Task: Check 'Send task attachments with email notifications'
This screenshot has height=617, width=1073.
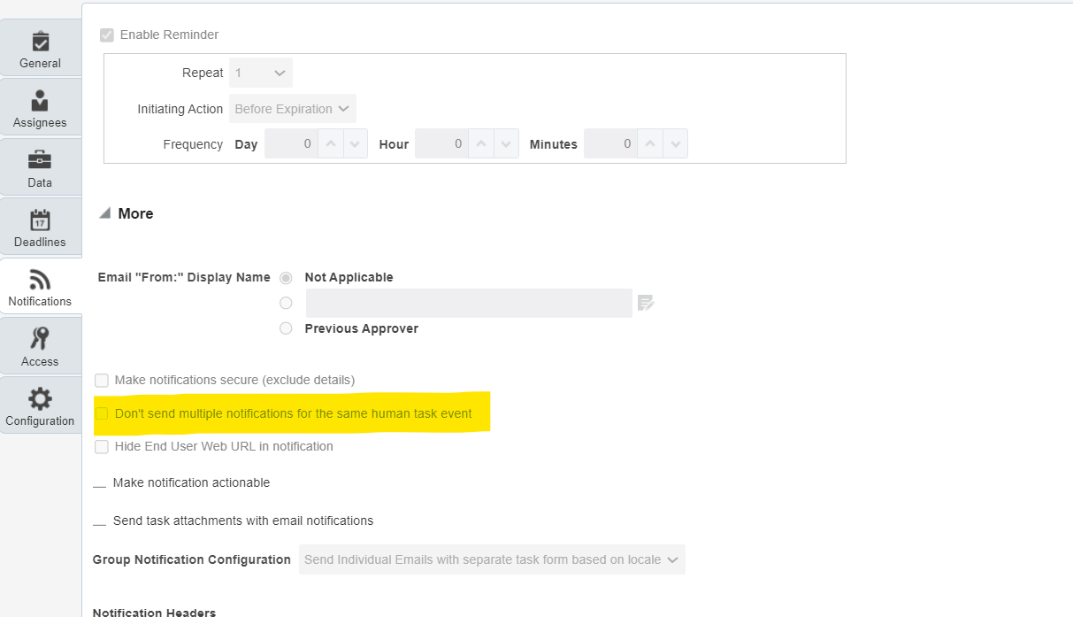Action: (x=101, y=521)
